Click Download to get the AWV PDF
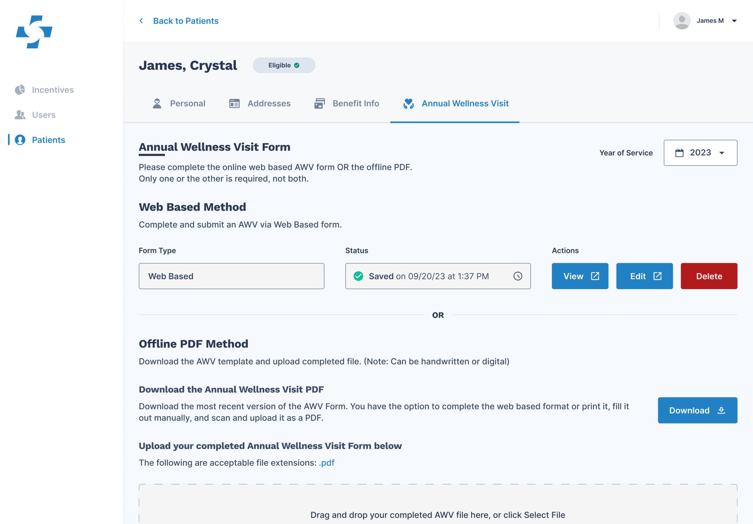The image size is (753, 524). click(x=697, y=410)
